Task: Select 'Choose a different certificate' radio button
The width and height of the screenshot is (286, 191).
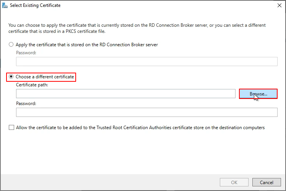Action: click(11, 76)
